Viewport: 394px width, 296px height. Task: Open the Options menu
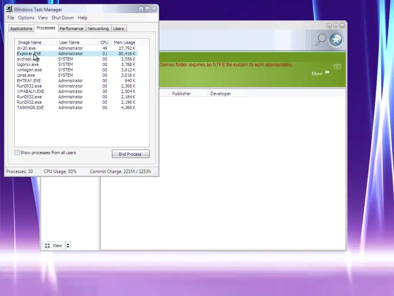tap(26, 18)
